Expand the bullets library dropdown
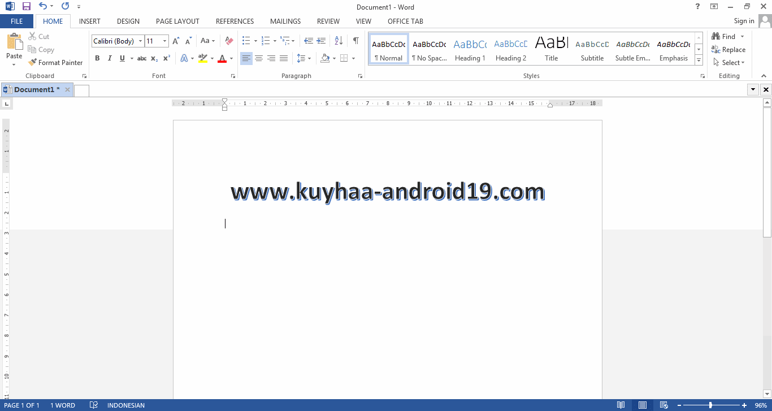 [255, 41]
